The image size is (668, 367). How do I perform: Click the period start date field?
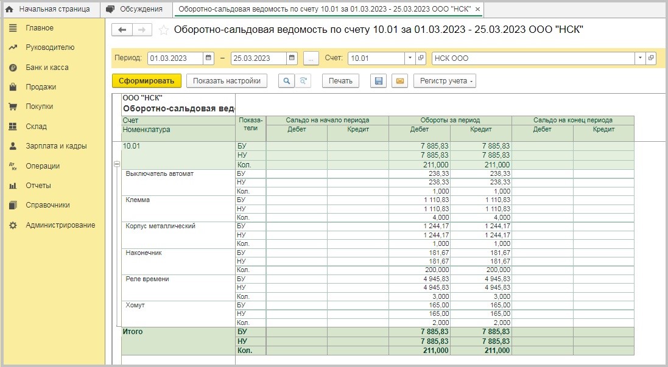[x=175, y=58]
